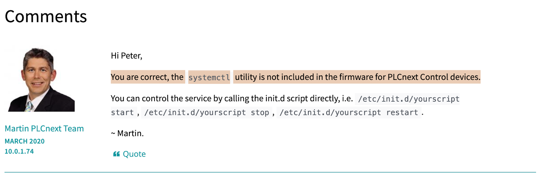Click the MARCH 2020 date label
Viewport: 553px width, 188px height.
coord(25,141)
